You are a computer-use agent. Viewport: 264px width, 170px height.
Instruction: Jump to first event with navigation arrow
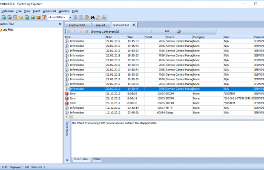coord(69,31)
